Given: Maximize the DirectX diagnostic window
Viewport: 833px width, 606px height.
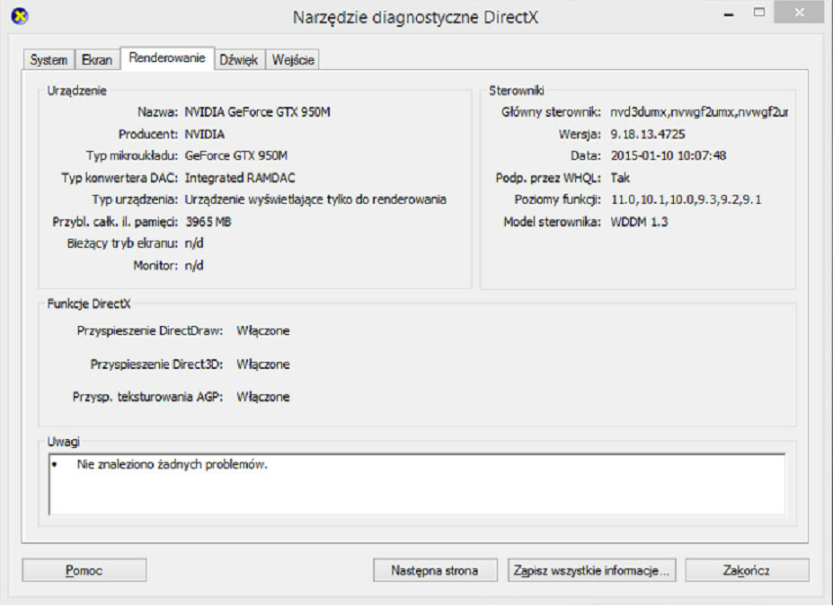Looking at the screenshot, I should [x=759, y=13].
